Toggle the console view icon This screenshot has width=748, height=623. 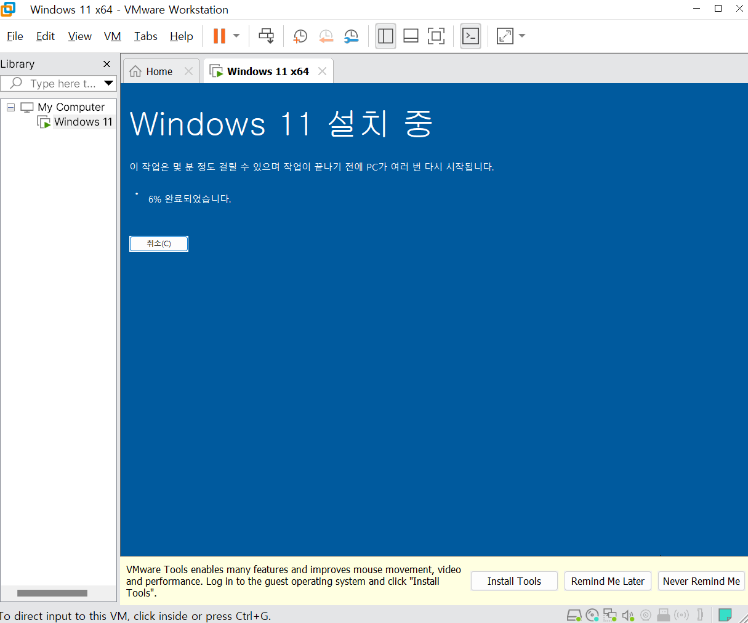pos(471,36)
